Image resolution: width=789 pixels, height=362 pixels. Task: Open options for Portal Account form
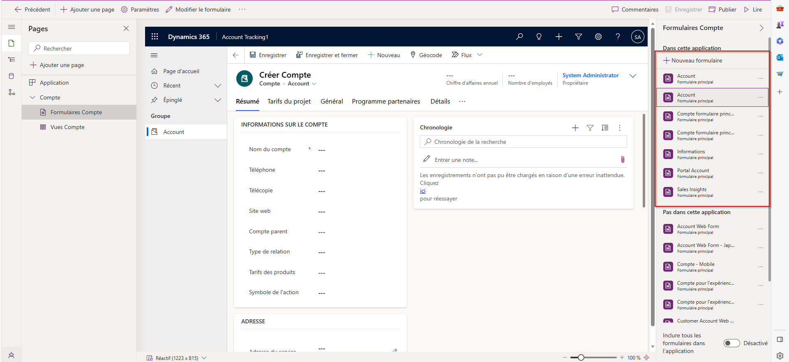(761, 173)
